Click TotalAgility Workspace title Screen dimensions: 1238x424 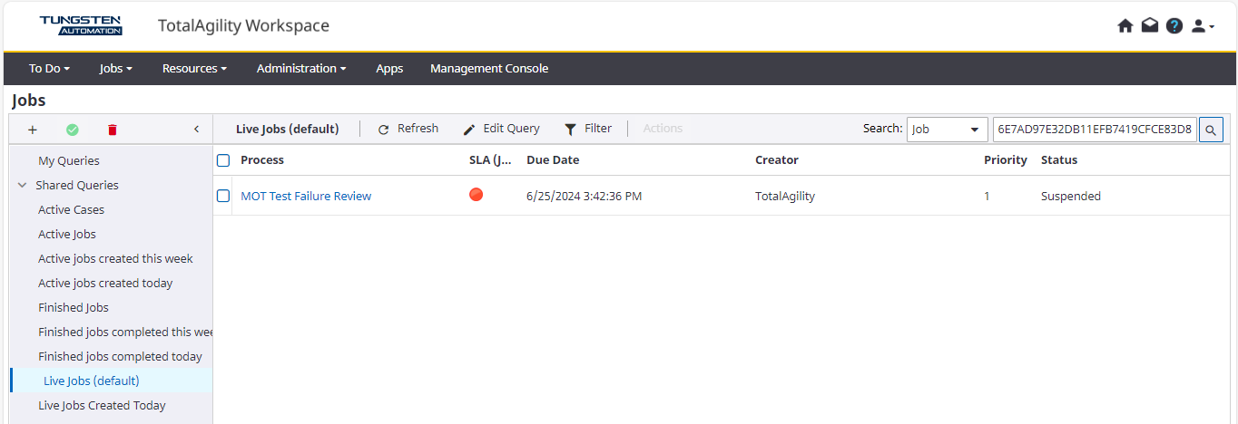pyautogui.click(x=243, y=25)
